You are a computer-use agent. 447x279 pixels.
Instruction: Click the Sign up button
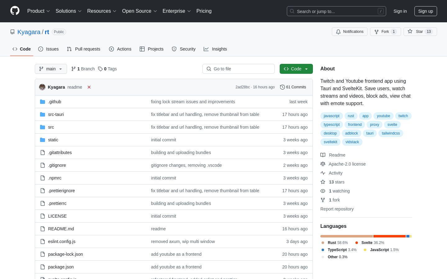(426, 11)
